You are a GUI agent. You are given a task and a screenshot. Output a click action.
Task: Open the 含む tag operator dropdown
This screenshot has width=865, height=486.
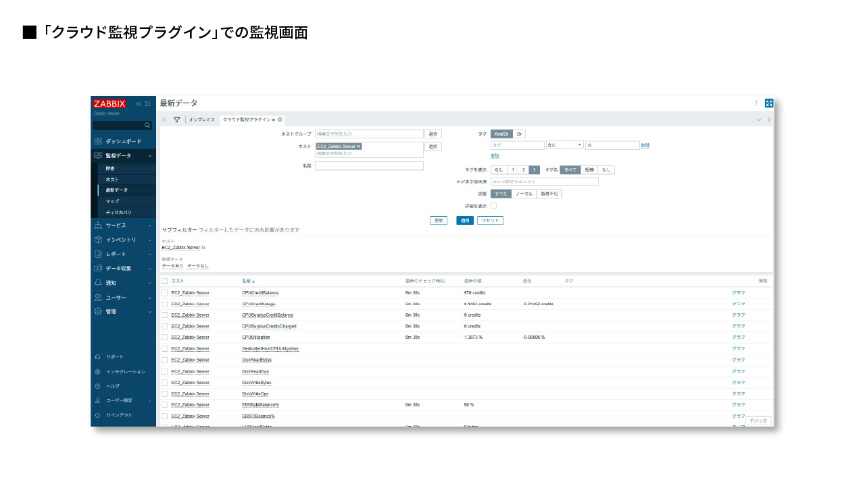564,145
